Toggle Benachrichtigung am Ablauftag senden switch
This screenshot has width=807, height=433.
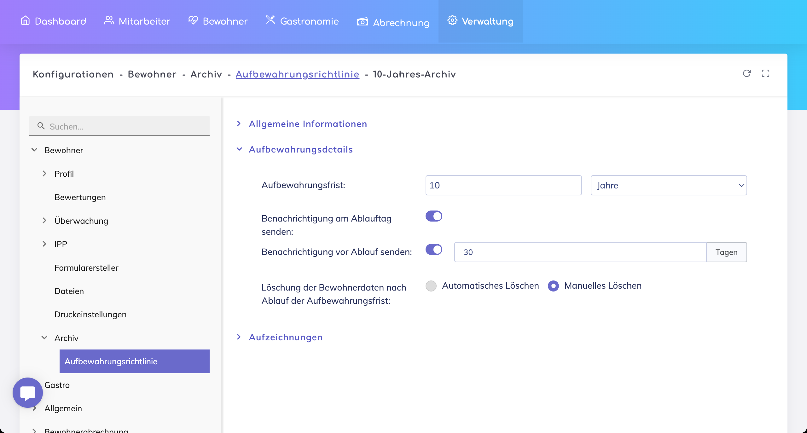(x=434, y=216)
